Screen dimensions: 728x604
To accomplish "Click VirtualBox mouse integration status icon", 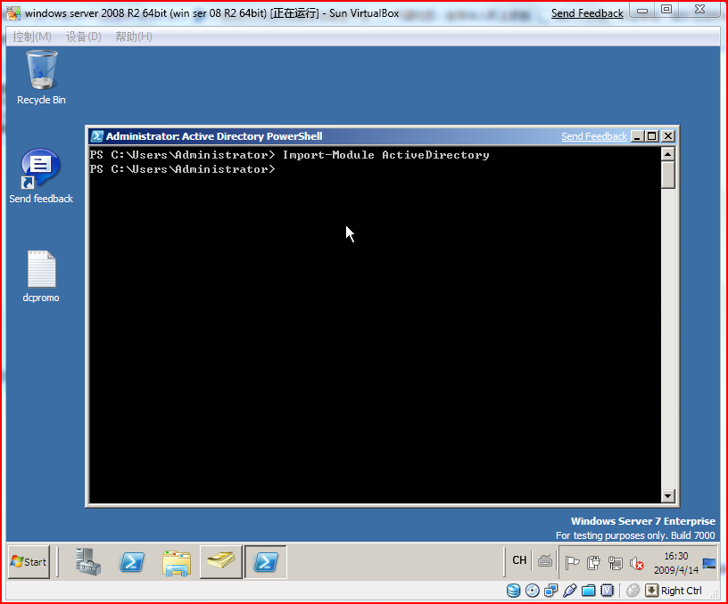I will tap(633, 590).
